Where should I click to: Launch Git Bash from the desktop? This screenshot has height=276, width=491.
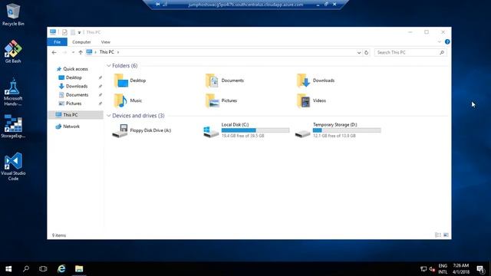point(13,51)
